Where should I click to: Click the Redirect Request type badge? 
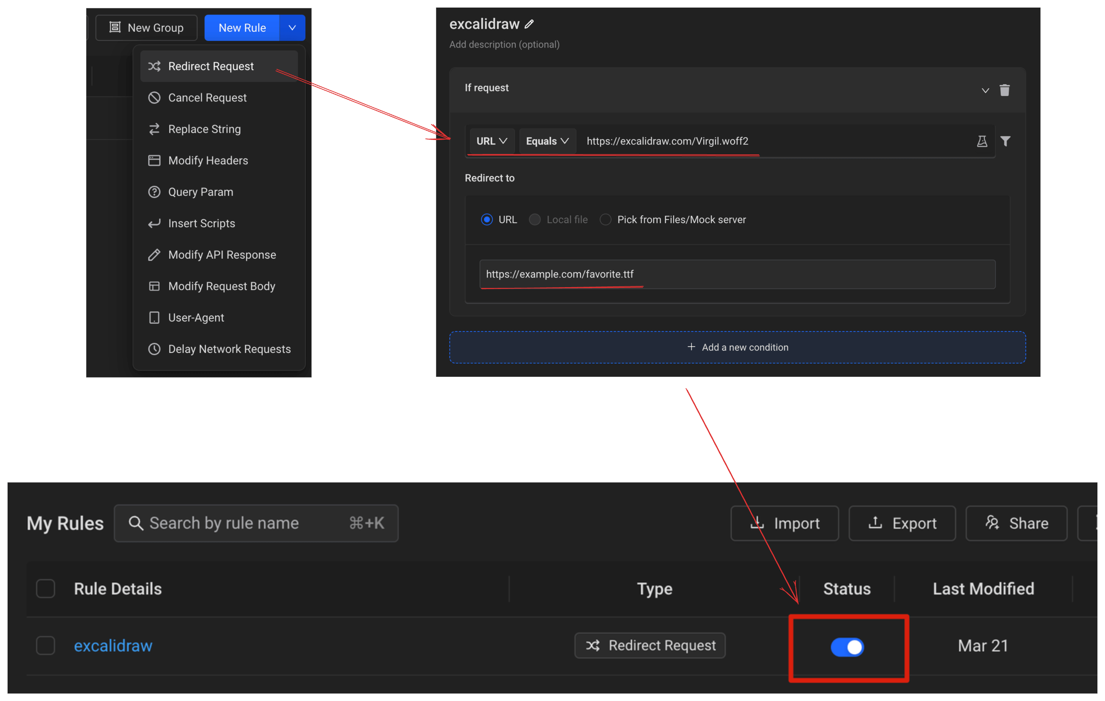point(650,645)
